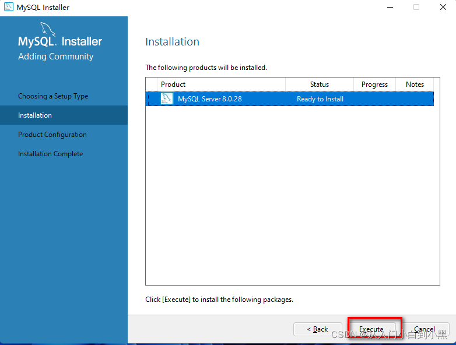Image resolution: width=456 pixels, height=345 pixels.
Task: Click the MySQL dolphin logo in sidebar
Action: (x=48, y=29)
